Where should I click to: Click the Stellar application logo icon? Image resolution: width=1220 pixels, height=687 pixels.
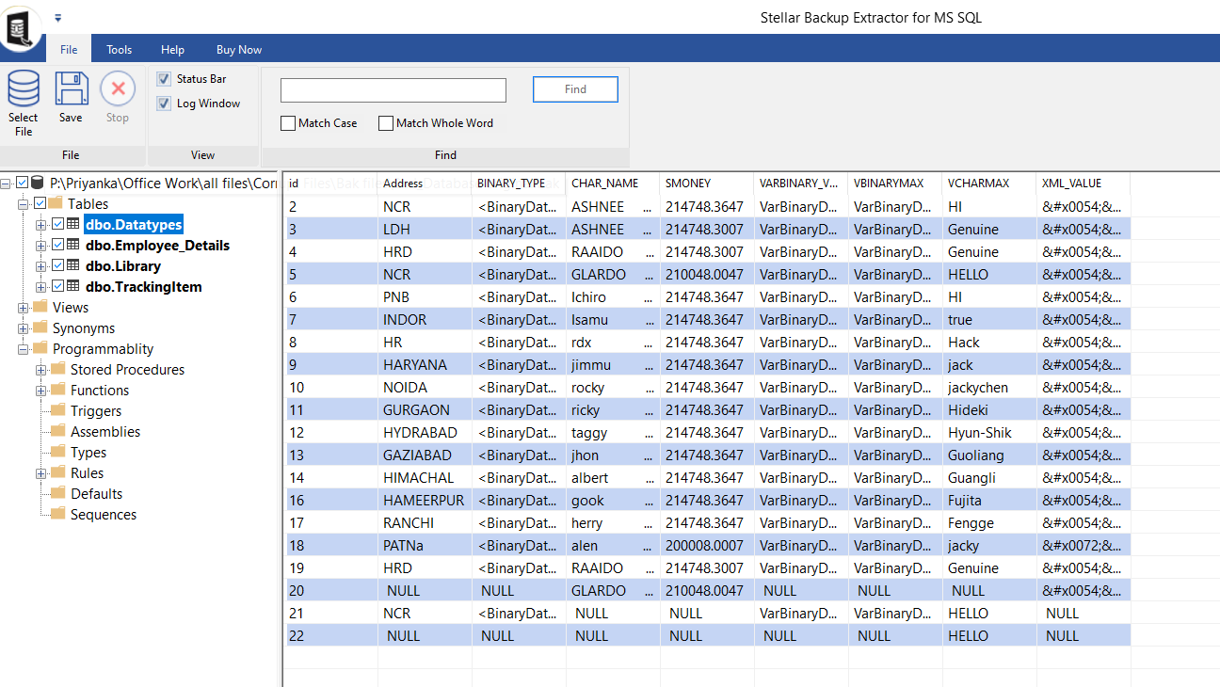[x=21, y=28]
